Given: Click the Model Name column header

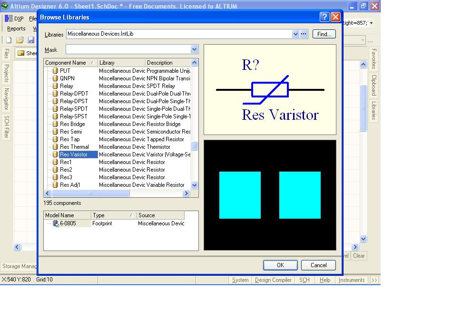Looking at the screenshot, I should (68, 215).
